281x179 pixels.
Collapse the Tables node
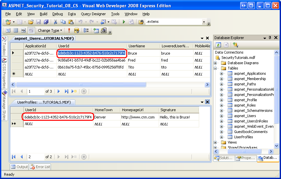(215, 68)
